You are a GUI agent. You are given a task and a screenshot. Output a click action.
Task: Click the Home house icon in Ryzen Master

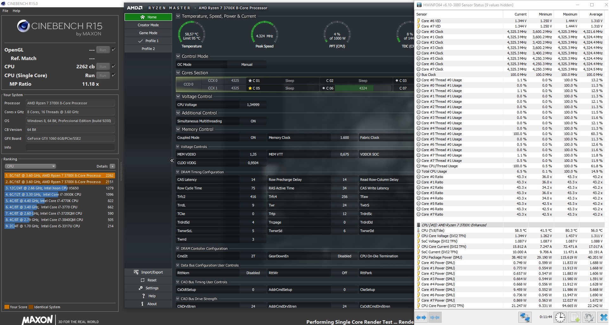pos(143,17)
